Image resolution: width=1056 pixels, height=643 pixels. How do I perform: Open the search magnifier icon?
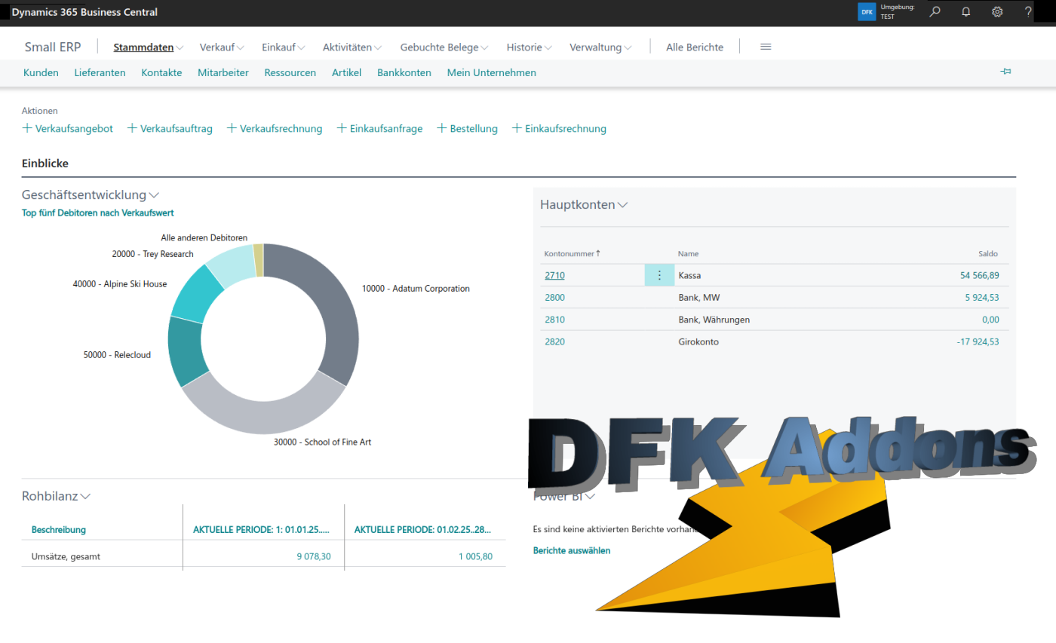click(x=935, y=12)
